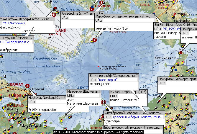197x134 pixels.
Task: Open the *1889-когенит link
Action: tap(14, 23)
